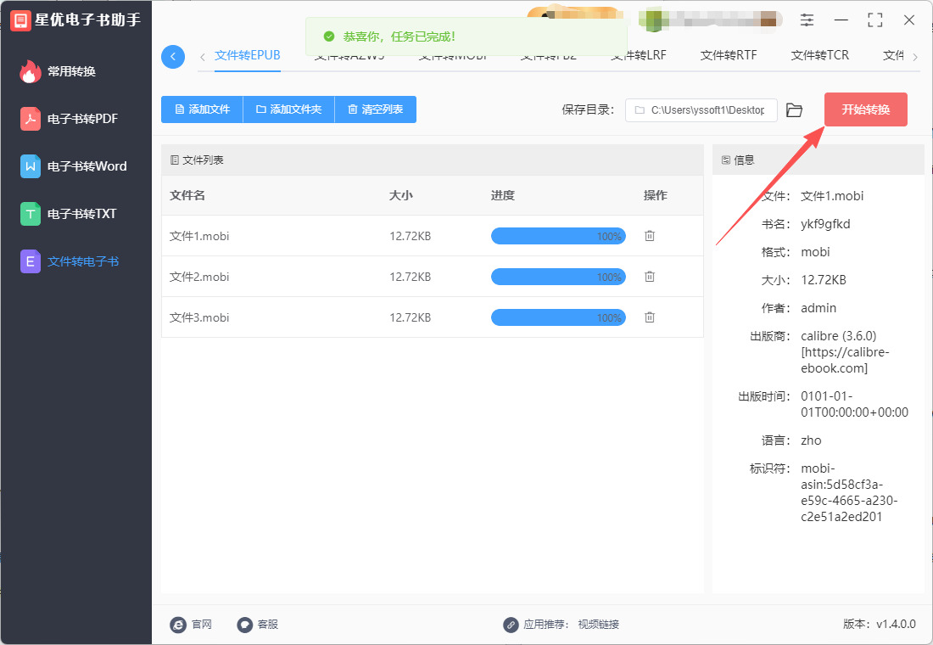This screenshot has width=933, height=645.
Task: Click the progress bar for 文件2.mobi
Action: (x=558, y=277)
